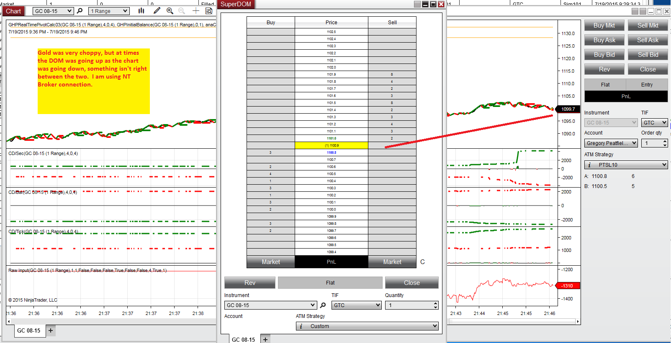The height and width of the screenshot is (343, 671).
Task: Click the Buy Mkt button
Action: pyautogui.click(x=604, y=25)
